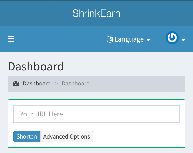Click the ShrinkEarn logo title

point(96,13)
